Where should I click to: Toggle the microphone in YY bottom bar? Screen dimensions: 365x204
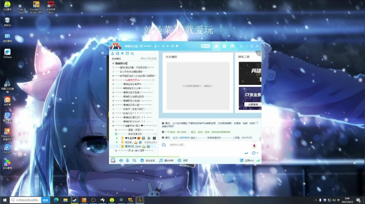tap(128, 161)
